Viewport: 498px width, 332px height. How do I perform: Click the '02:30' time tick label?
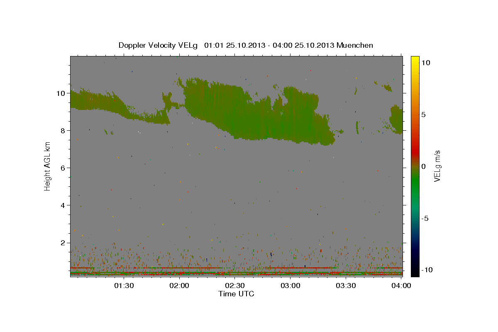click(x=235, y=286)
